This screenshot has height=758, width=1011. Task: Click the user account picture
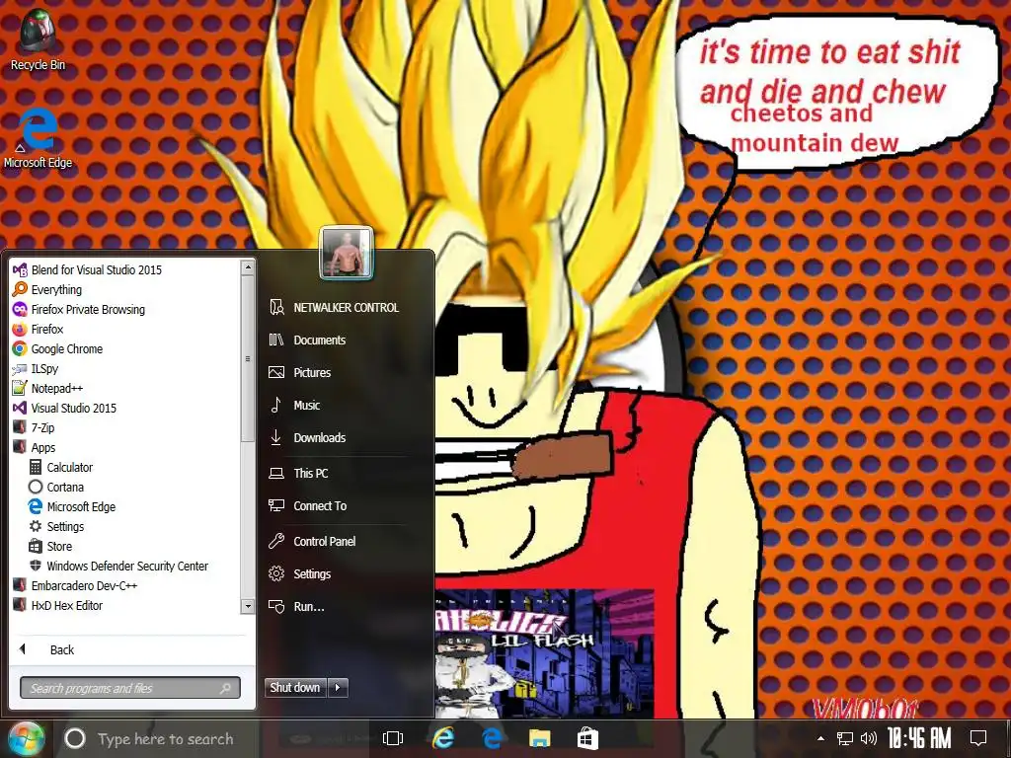pos(347,253)
